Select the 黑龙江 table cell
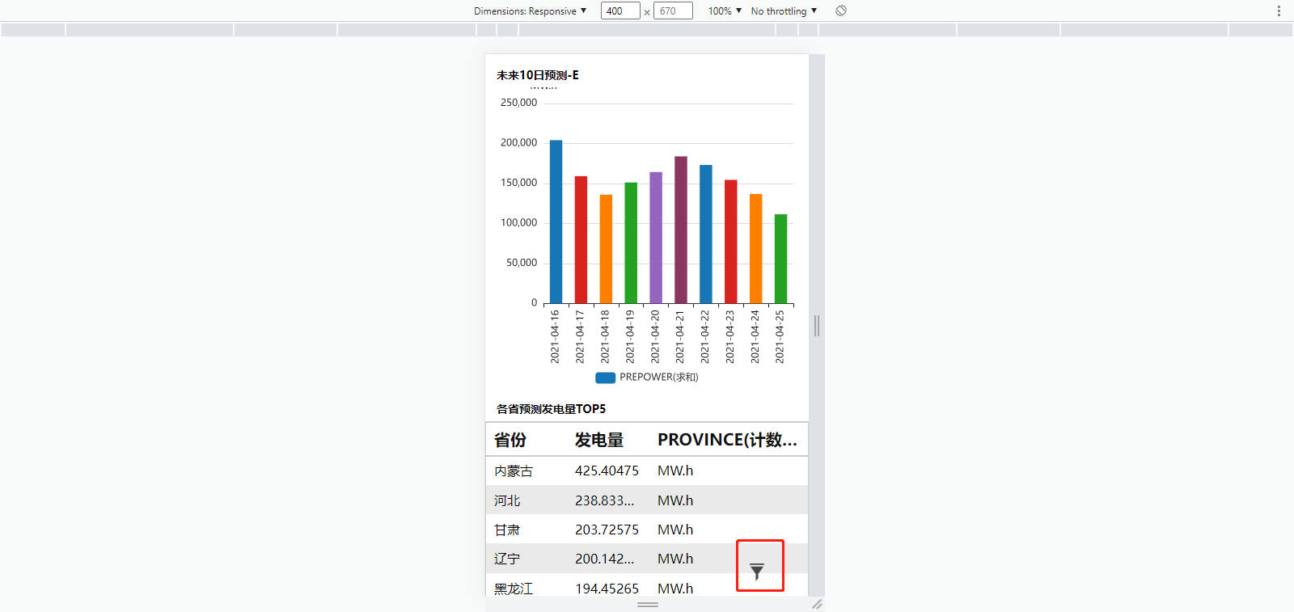This screenshot has height=612, width=1294. click(514, 589)
